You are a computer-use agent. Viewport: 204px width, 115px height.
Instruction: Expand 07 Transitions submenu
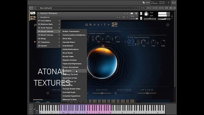pyautogui.click(x=49, y=42)
